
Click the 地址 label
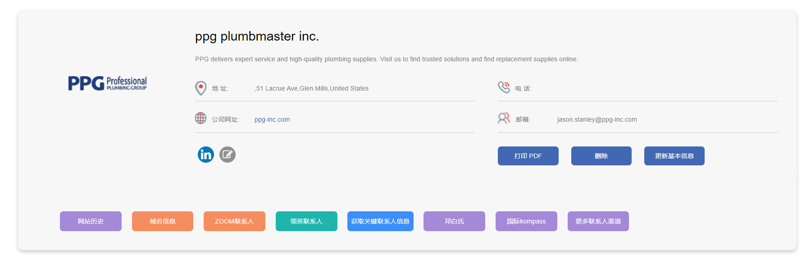click(220, 88)
